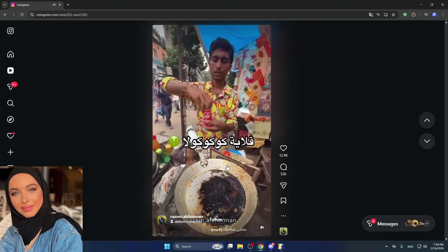Open nazem.alshorman profile picture on the reel
Screen dimensions: 448x252
click(162, 219)
